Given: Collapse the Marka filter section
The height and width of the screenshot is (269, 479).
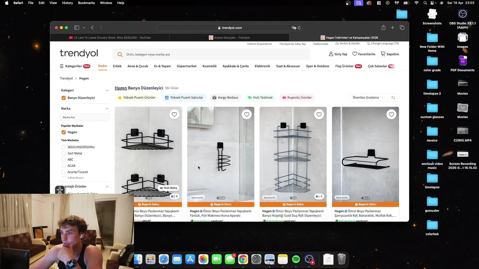Looking at the screenshot, I should 107,108.
